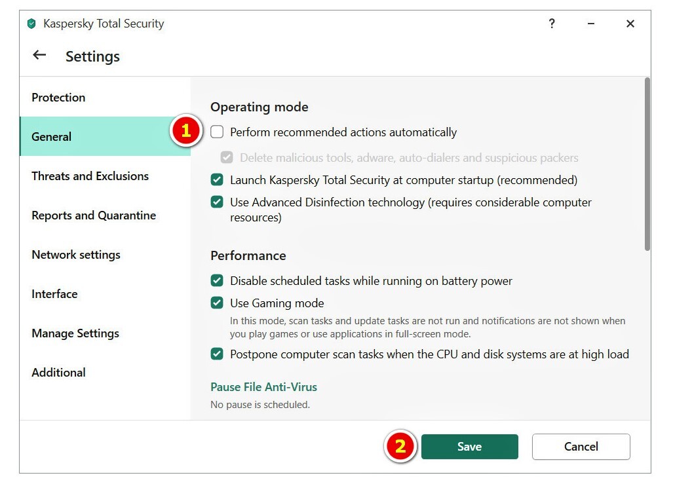Go back using the arrow icon
Viewport: 673px width, 486px height.
click(39, 55)
